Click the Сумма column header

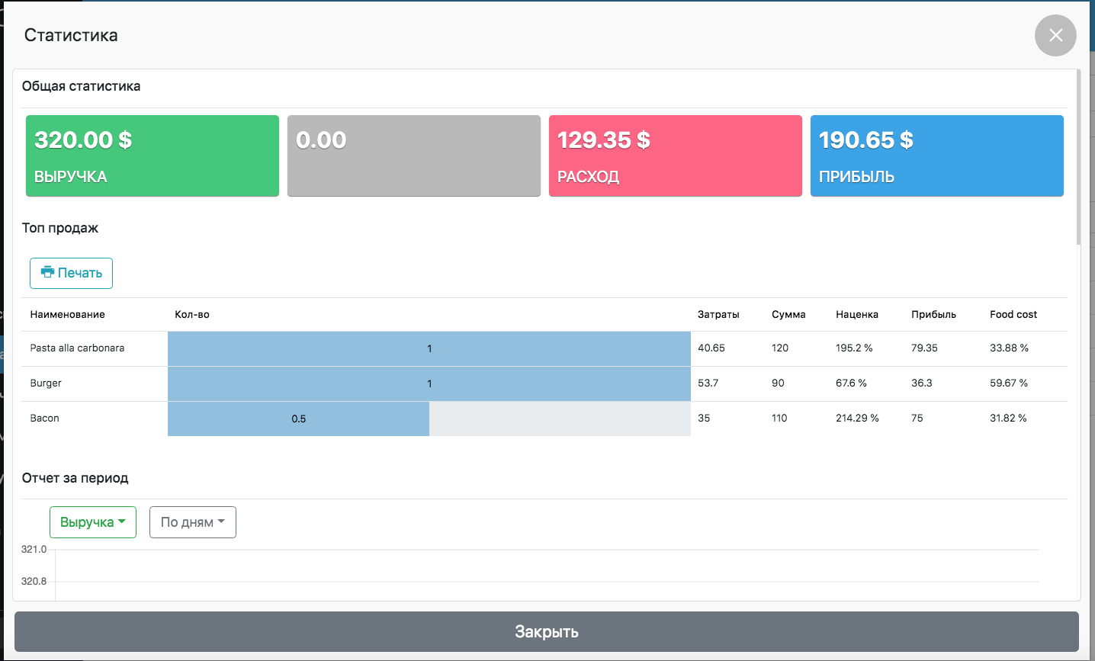788,314
